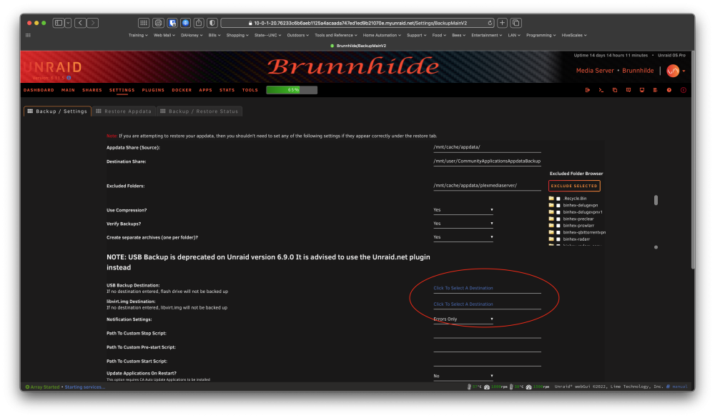Open the Unraid system info monitor icon

pyautogui.click(x=642, y=90)
